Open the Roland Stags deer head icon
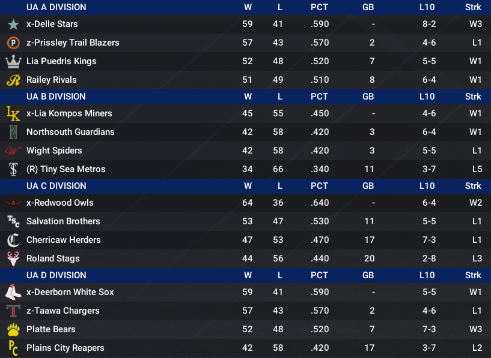 pyautogui.click(x=13, y=258)
